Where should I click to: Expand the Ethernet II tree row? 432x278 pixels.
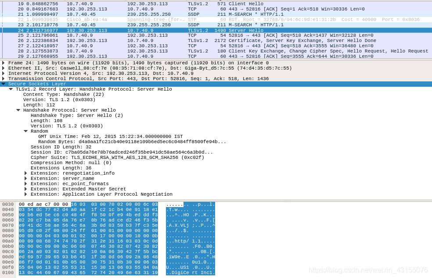click(x=4, y=68)
